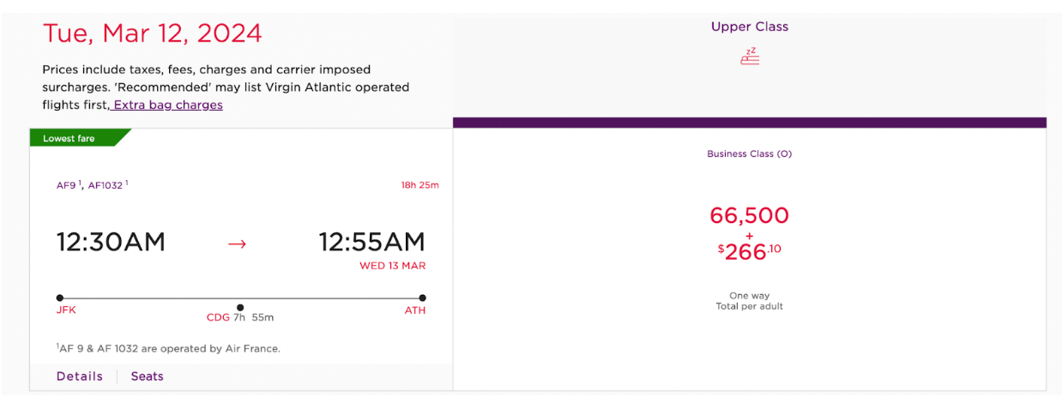1062x403 pixels.
Task: Click the Tue, Mar 12, 2024 date heading
Action: (153, 33)
